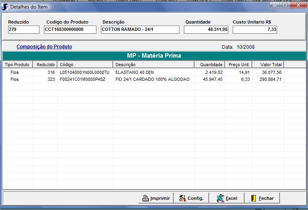
Task: Select the FIO 24/1 CARDADO row
Action: 152,79
